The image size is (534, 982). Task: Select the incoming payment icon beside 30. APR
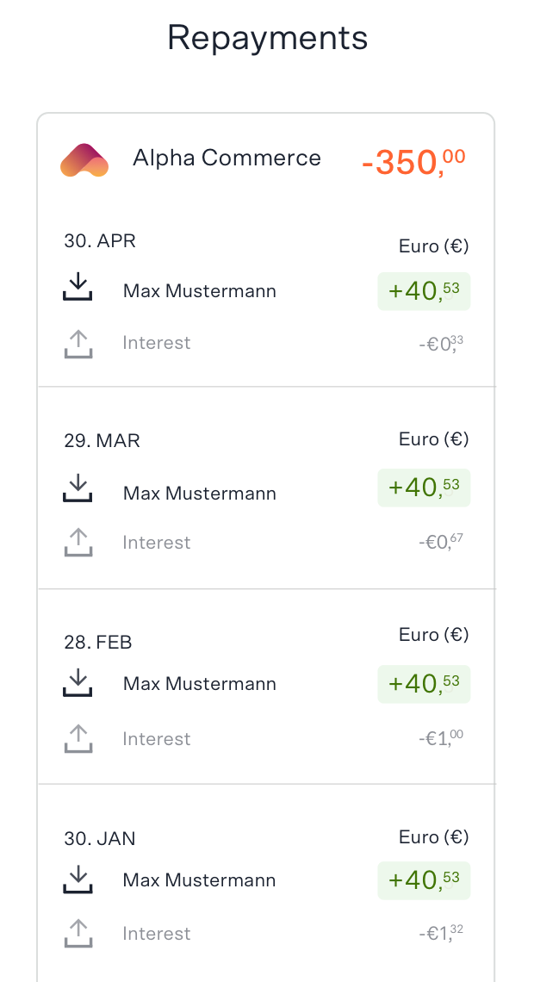78,287
